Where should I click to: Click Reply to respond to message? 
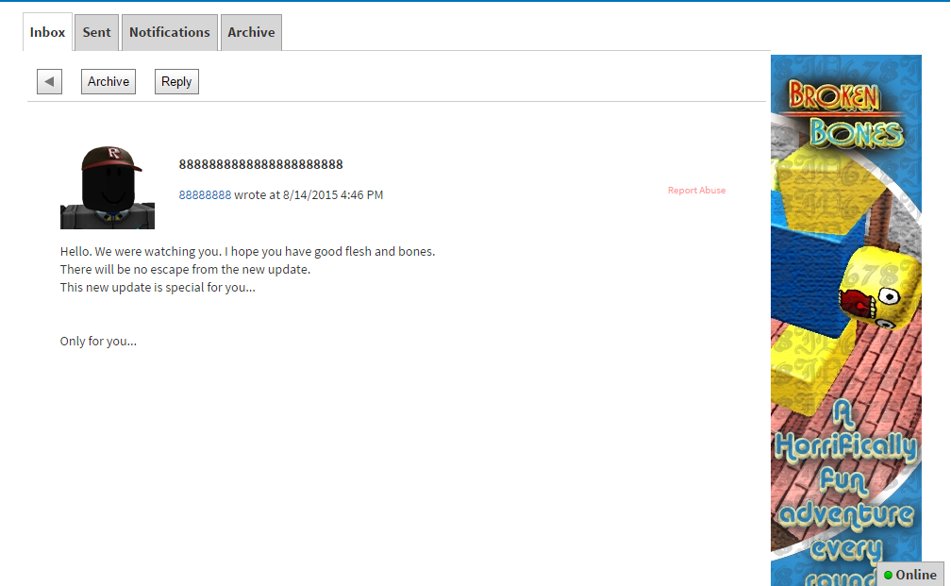(x=176, y=82)
